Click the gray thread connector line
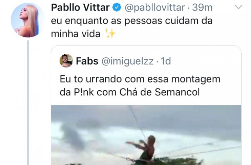The image size is (251, 165). 28,103
